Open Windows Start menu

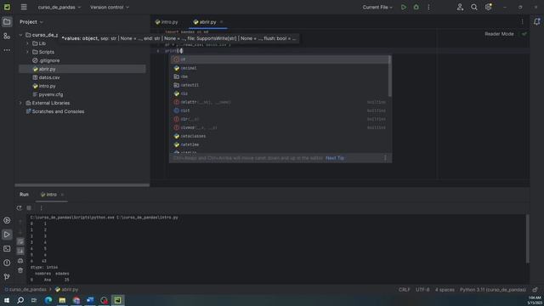click(x=7, y=300)
